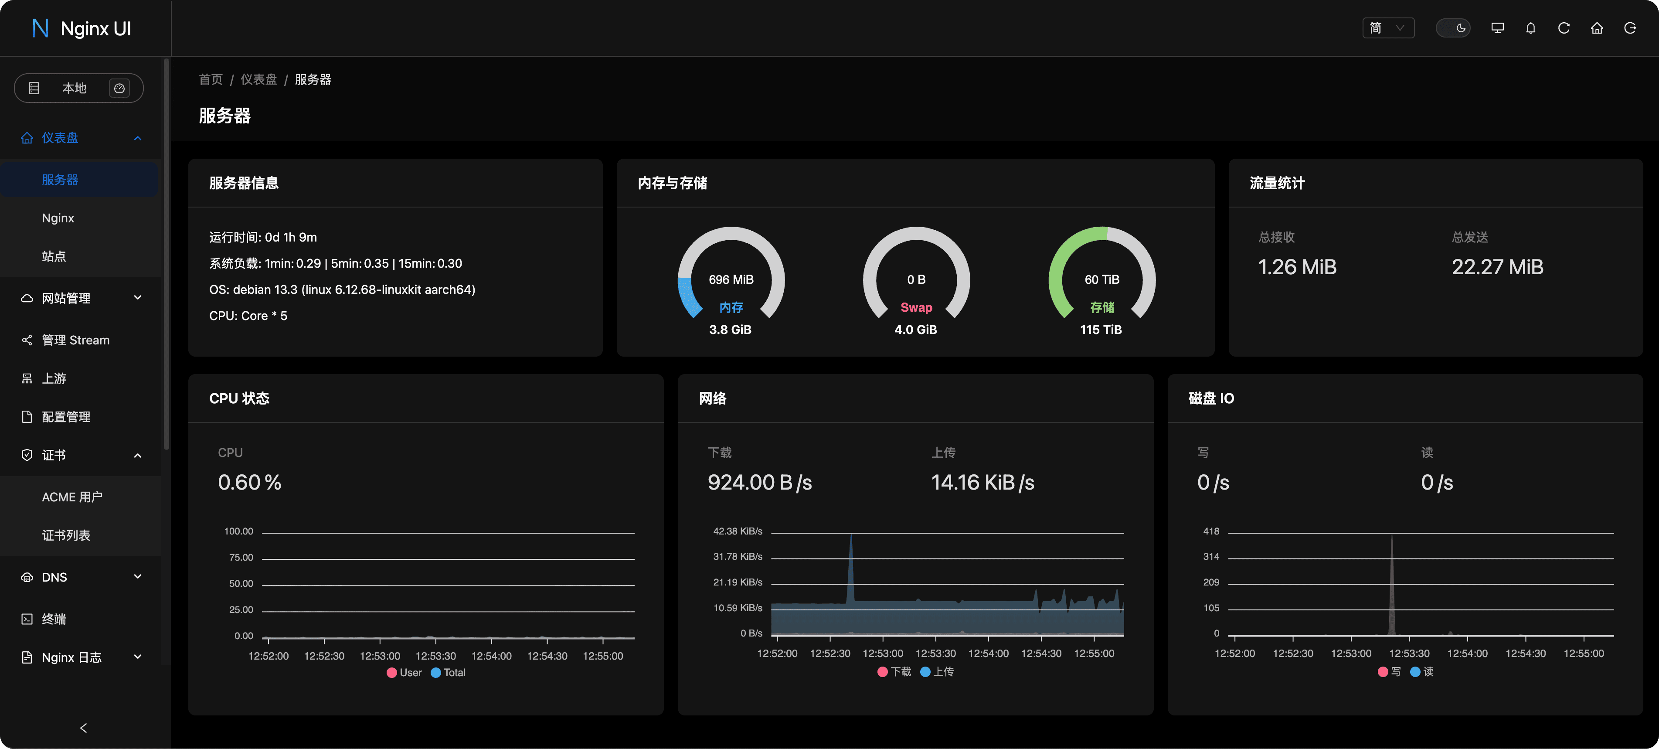Click the home icon in header
The image size is (1659, 749).
click(x=1597, y=28)
